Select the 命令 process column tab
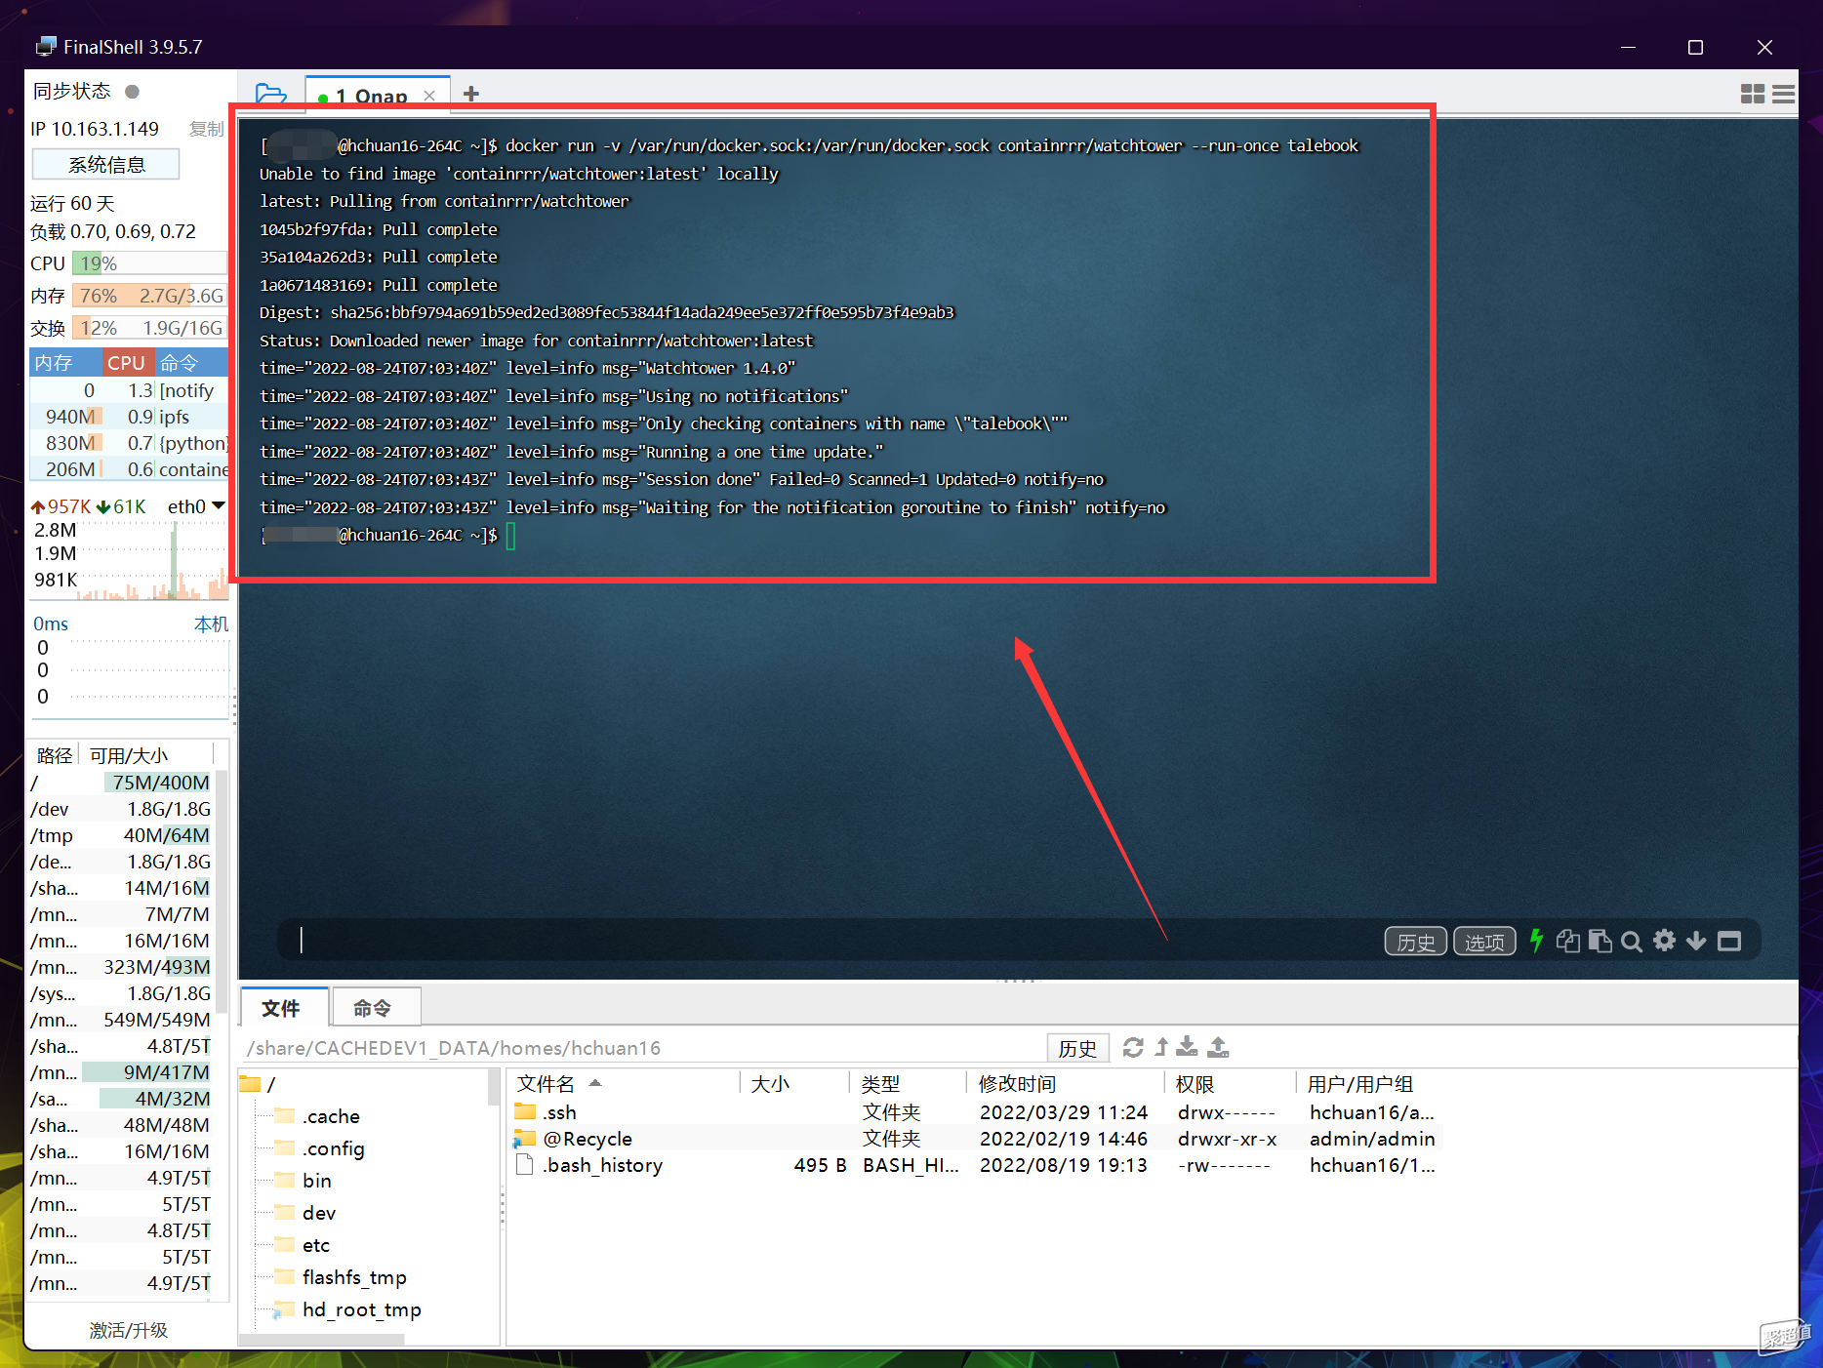The image size is (1823, 1368). 191,363
